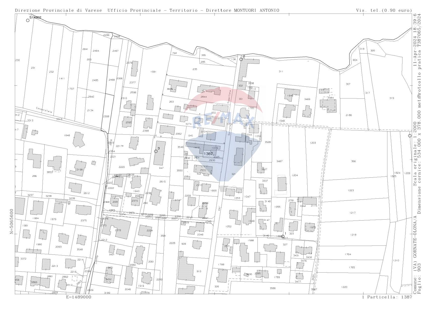Click the RE/MAX watermark logo text

click(223, 122)
